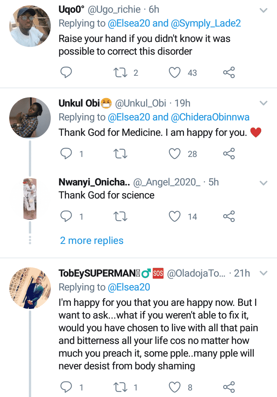Image resolution: width=277 pixels, height=397 pixels.
Task: Open Ugo_richie's avatar photo
Action: pyautogui.click(x=30, y=26)
